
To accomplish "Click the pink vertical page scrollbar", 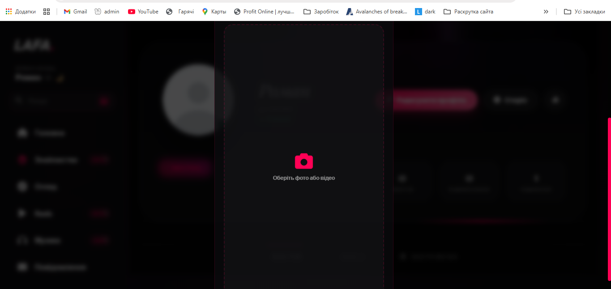I will point(609,197).
